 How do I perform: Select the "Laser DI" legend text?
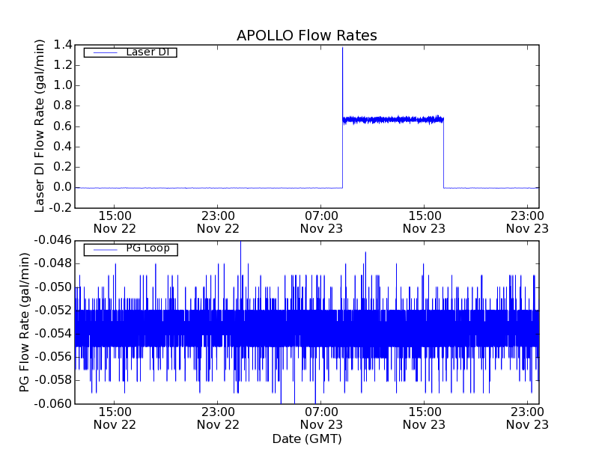[147, 52]
